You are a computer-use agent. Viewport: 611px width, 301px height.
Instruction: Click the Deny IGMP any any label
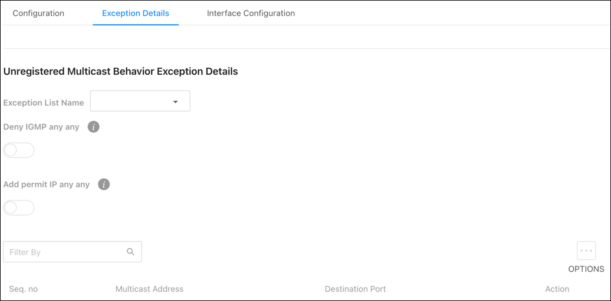coord(41,127)
